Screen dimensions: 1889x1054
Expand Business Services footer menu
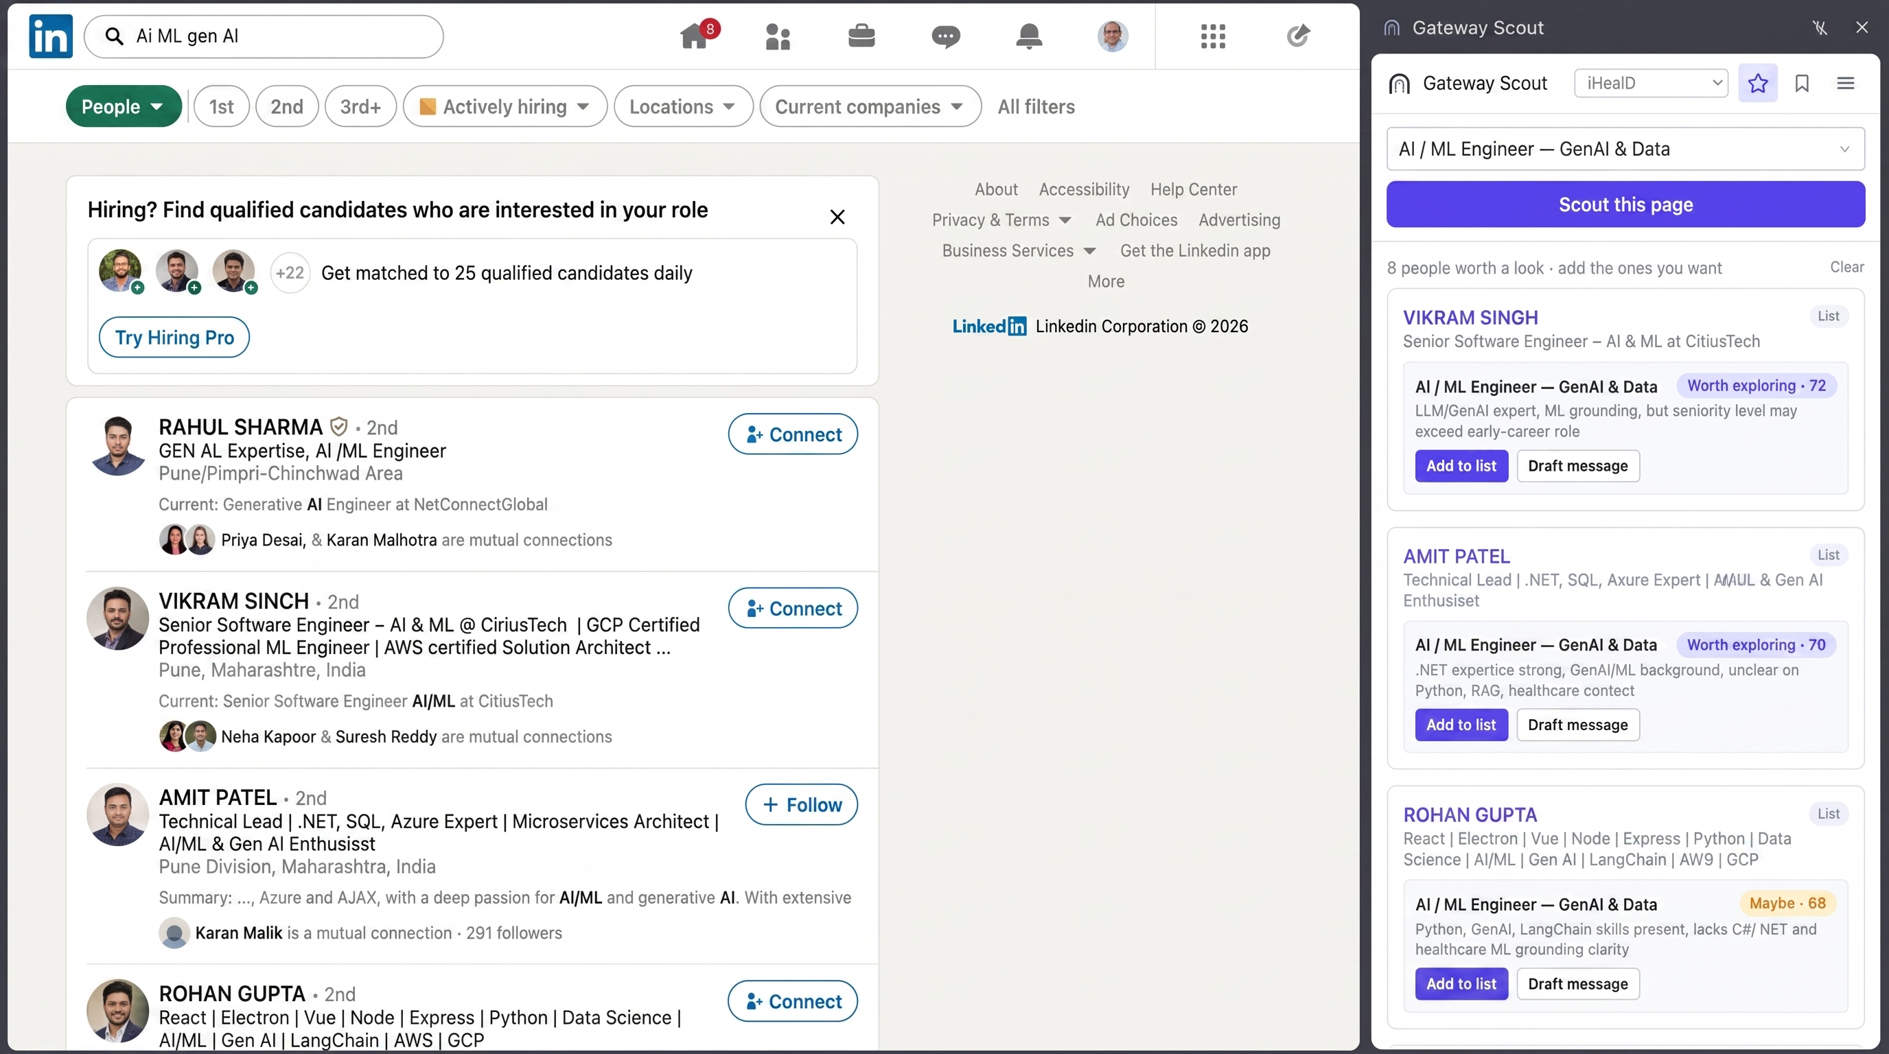coord(1019,250)
